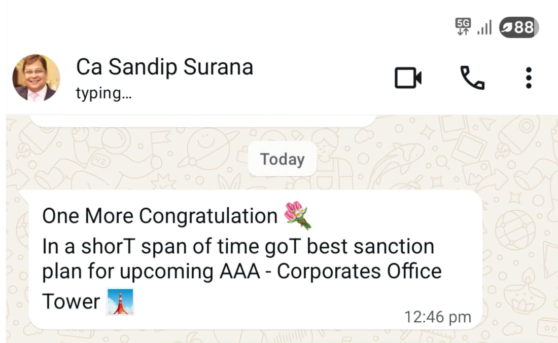Start a voice call via phone icon
The height and width of the screenshot is (343, 558).
472,78
